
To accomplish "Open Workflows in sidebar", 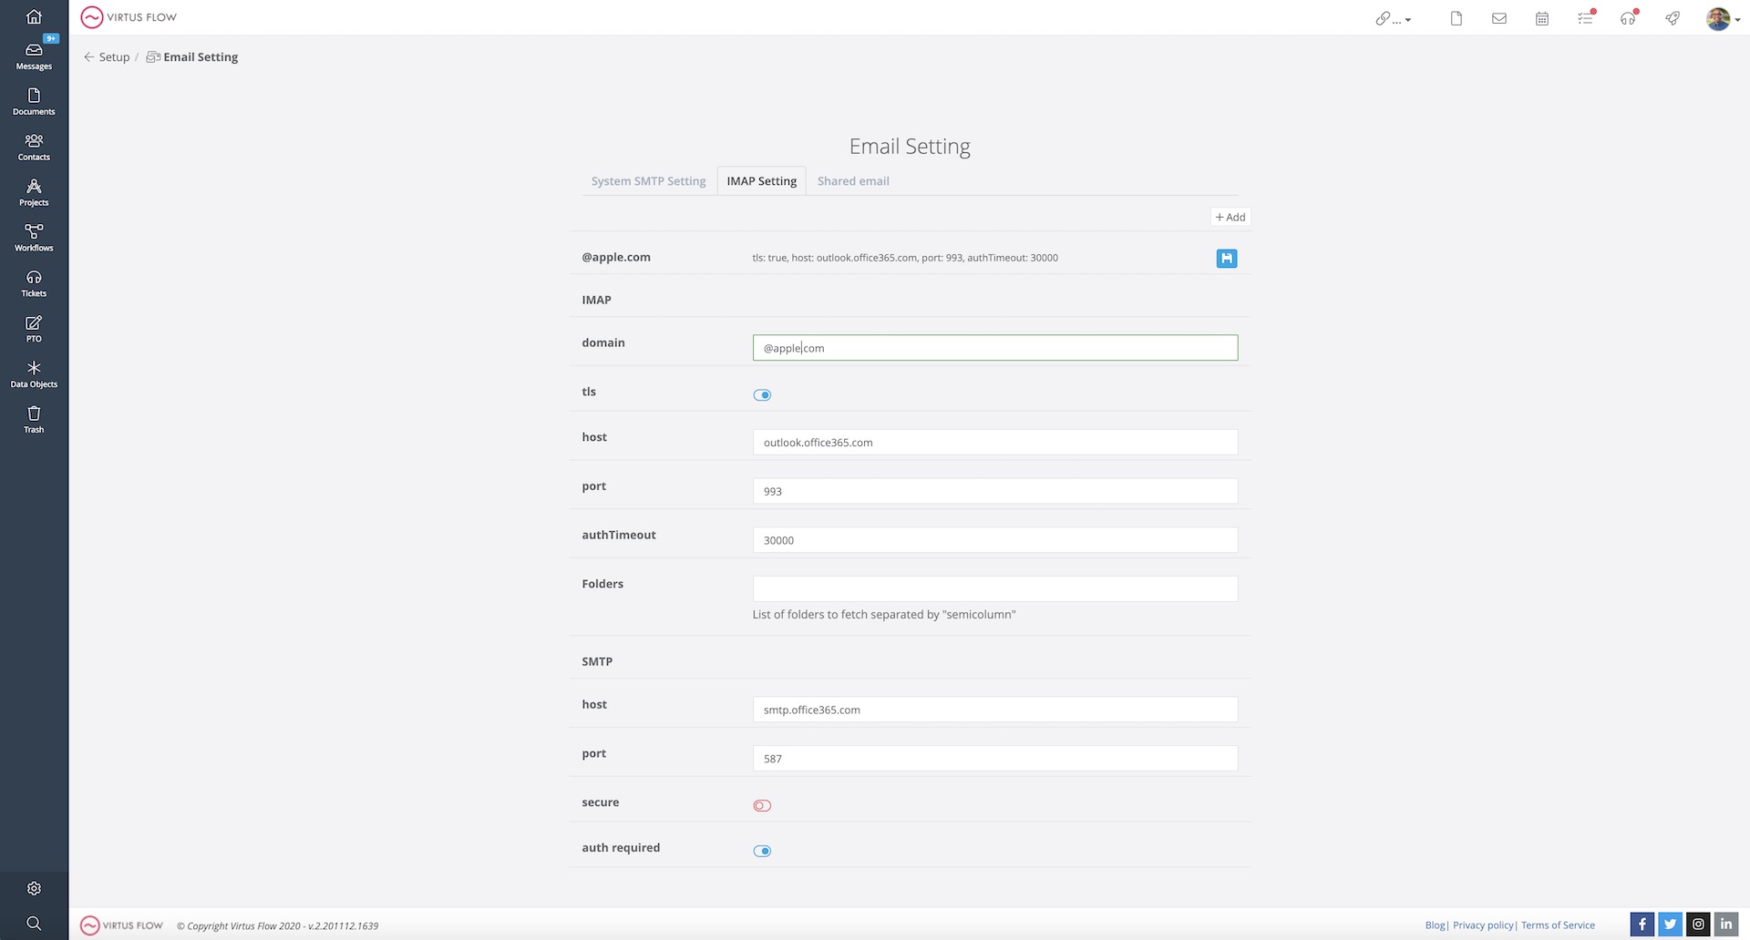I will (34, 238).
